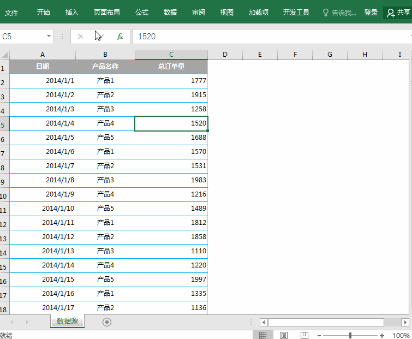412x339 pixels.
Task: Click horizontal scrollbar left arrow
Action: (x=264, y=322)
